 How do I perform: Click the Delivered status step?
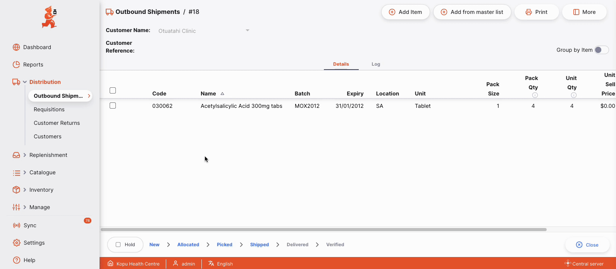(298, 245)
